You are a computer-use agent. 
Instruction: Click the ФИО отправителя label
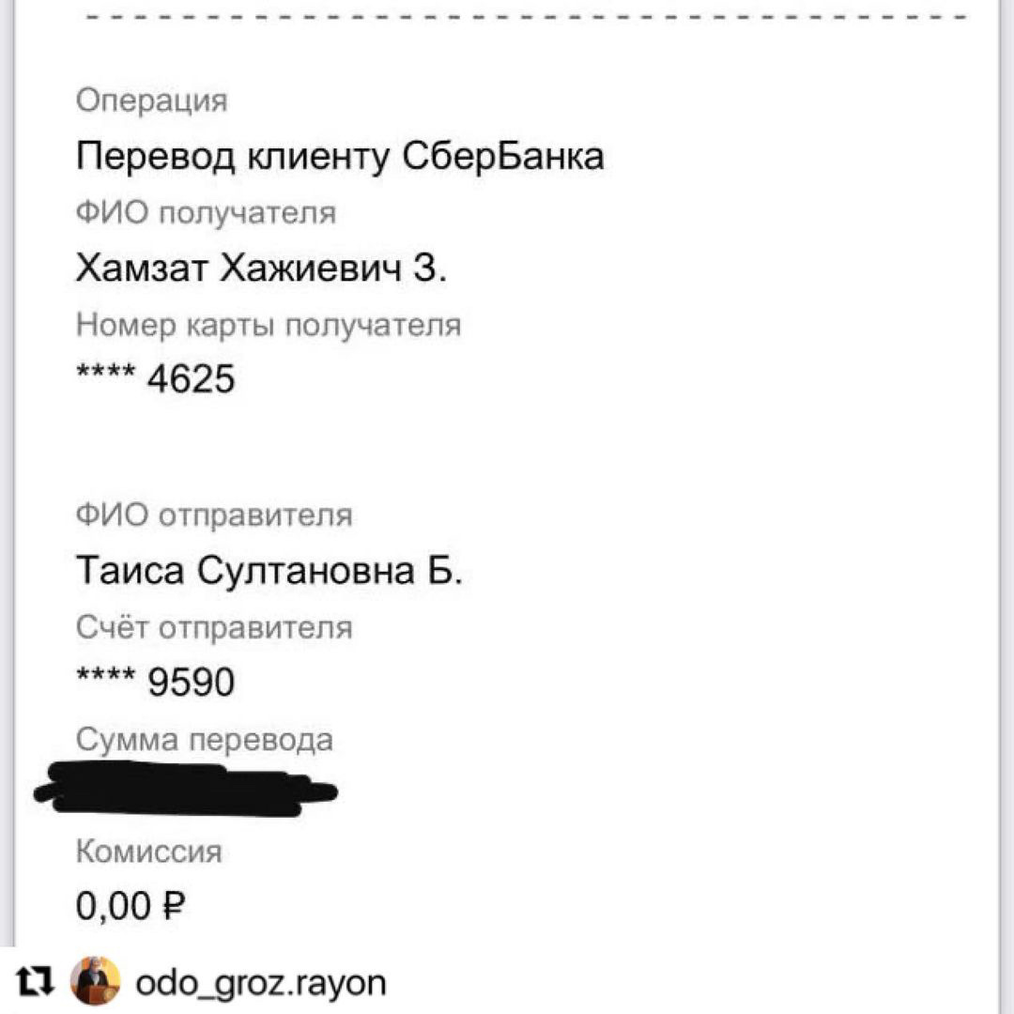click(213, 515)
